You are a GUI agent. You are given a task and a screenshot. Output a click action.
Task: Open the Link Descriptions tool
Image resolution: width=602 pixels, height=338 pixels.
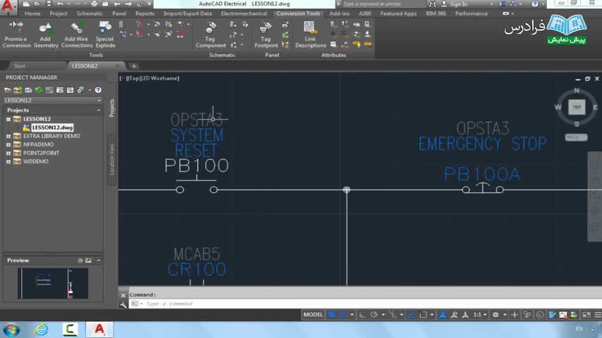coord(310,35)
